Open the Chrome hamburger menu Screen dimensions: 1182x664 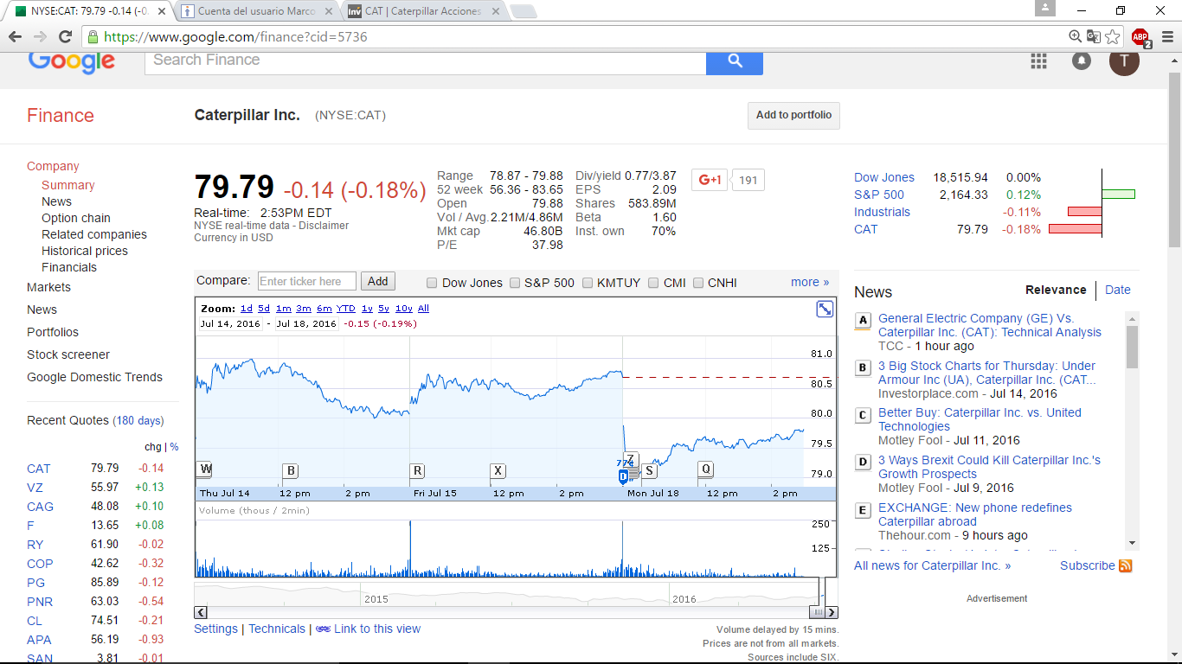[x=1166, y=36]
